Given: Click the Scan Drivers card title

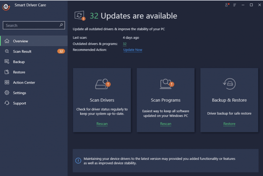Looking at the screenshot, I should pyautogui.click(x=102, y=100).
